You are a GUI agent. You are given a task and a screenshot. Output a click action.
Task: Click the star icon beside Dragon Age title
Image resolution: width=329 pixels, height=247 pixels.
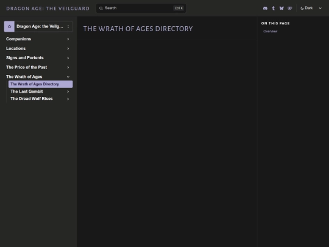[9, 26]
